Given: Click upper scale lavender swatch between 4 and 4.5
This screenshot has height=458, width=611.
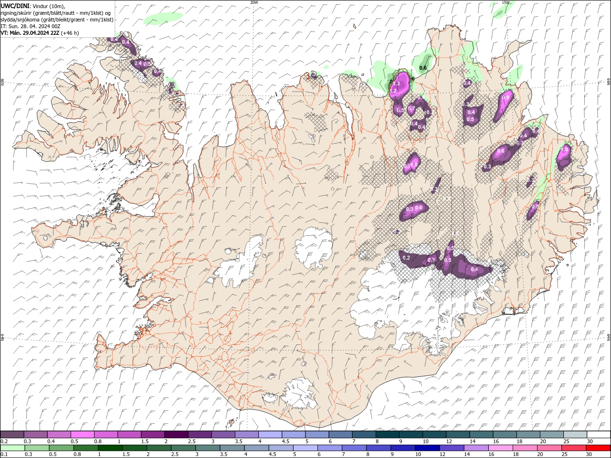Looking at the screenshot, I should pyautogui.click(x=270, y=434).
